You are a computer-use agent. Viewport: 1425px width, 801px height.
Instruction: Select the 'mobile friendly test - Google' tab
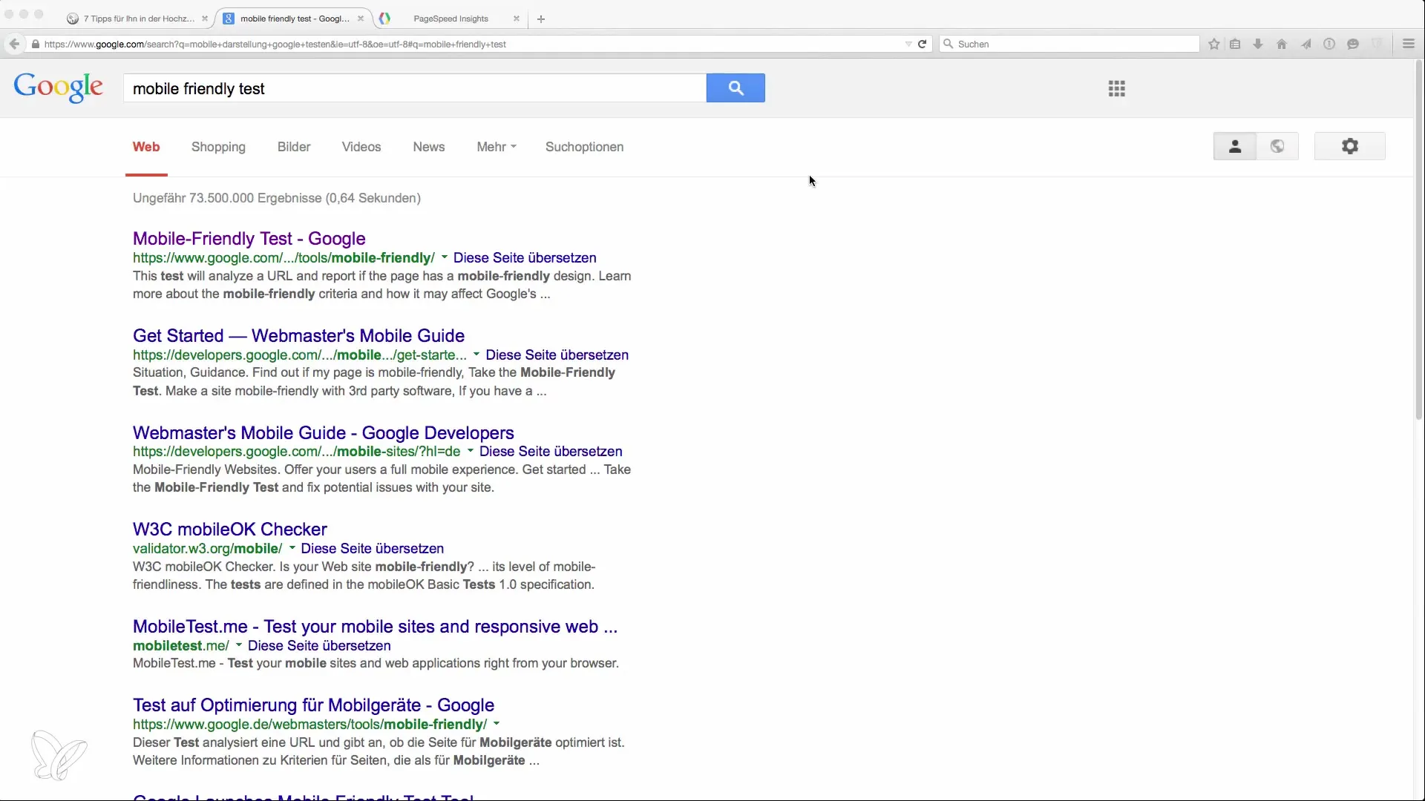pyautogui.click(x=294, y=19)
